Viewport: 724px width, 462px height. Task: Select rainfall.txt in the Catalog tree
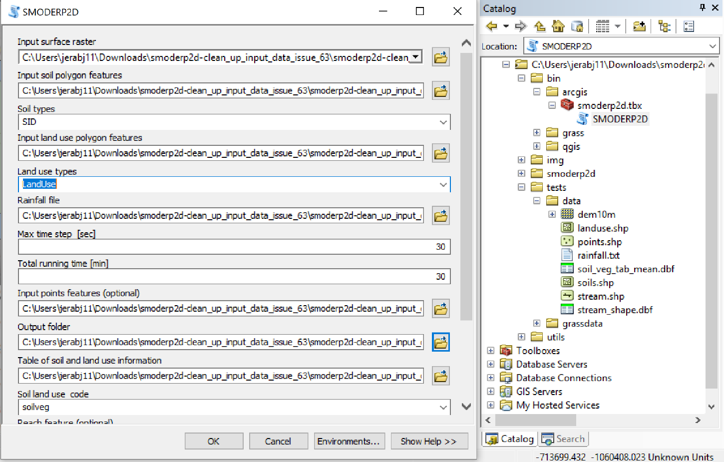(598, 256)
